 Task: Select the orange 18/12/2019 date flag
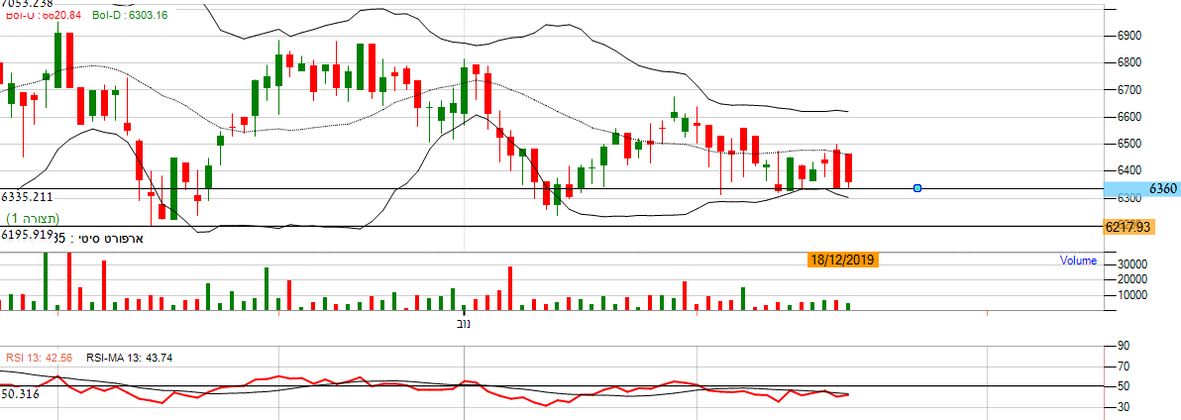pyautogui.click(x=843, y=261)
